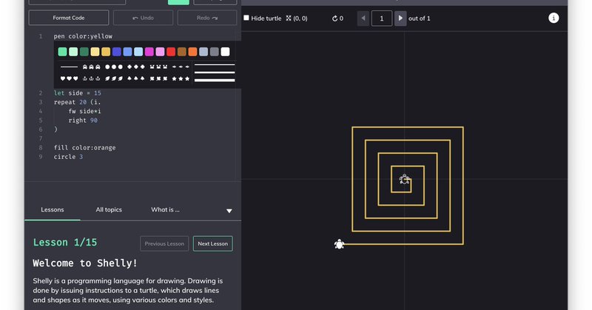
Task: Pick the light sky blue swatch
Action: [x=138, y=52]
